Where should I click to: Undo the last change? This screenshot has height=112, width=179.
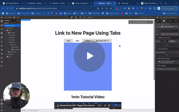[150, 17]
